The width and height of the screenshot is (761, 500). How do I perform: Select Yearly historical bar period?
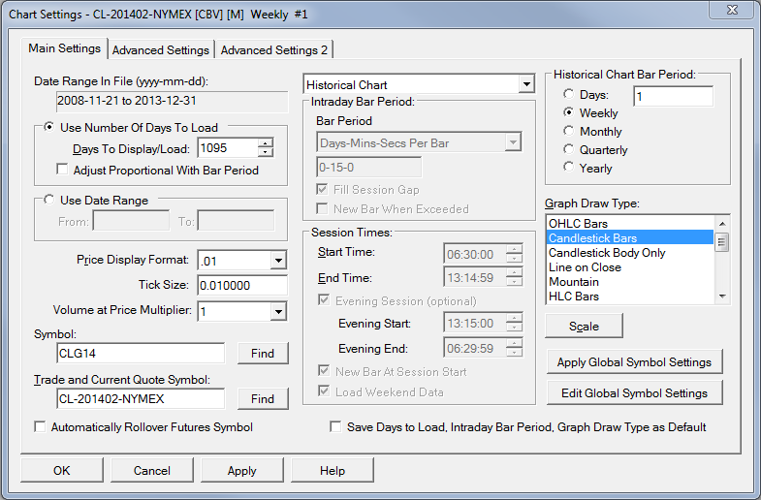tap(568, 168)
